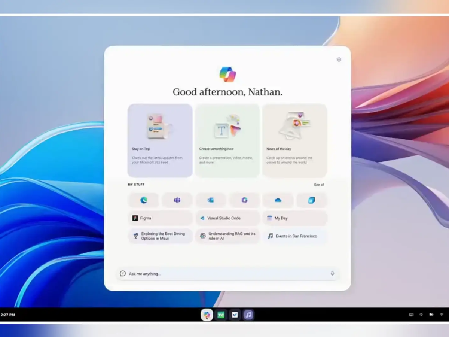Click the volume speaker tray icon
The height and width of the screenshot is (337, 449).
(421, 315)
